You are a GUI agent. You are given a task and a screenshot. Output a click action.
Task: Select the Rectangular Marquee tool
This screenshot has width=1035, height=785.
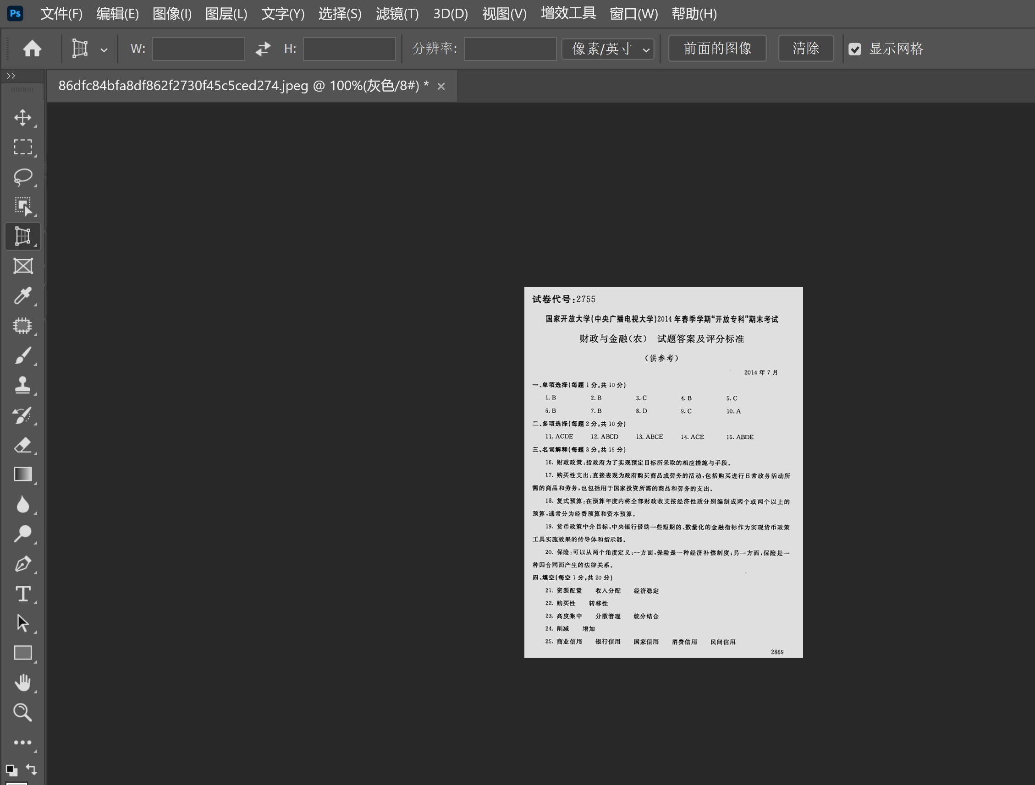[22, 147]
